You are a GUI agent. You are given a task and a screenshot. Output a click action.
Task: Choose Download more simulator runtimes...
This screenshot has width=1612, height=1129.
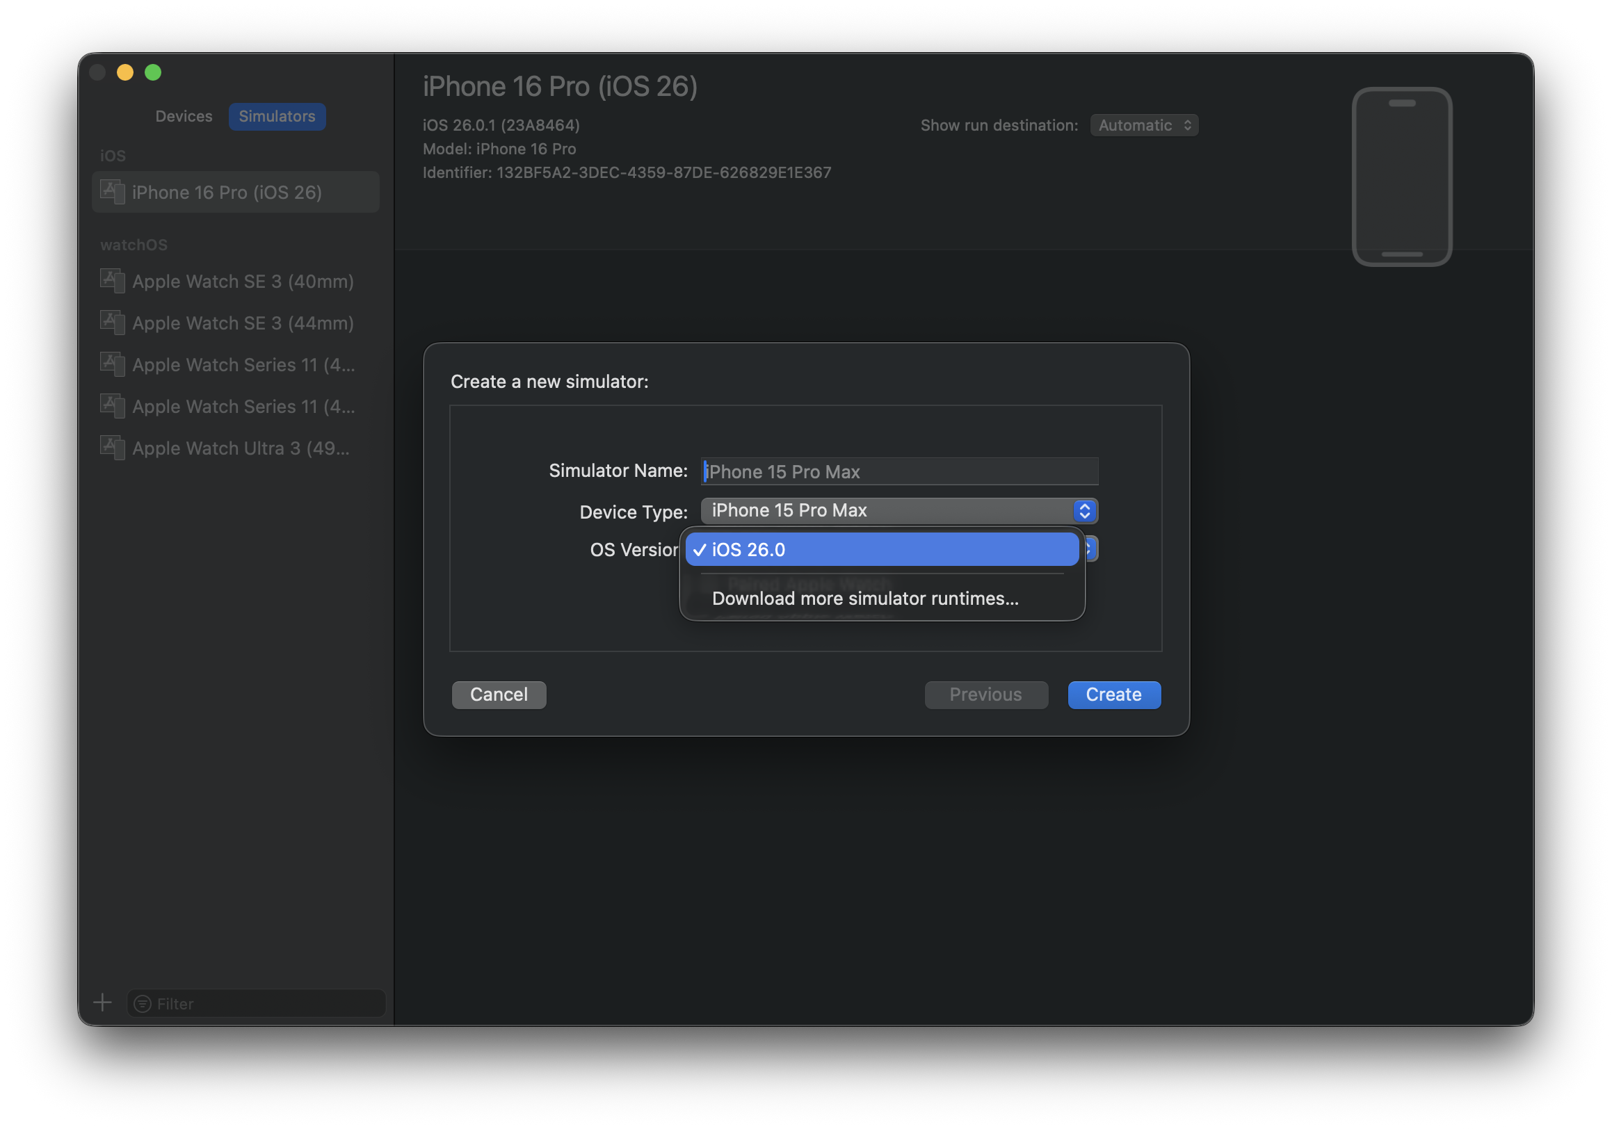click(x=864, y=599)
